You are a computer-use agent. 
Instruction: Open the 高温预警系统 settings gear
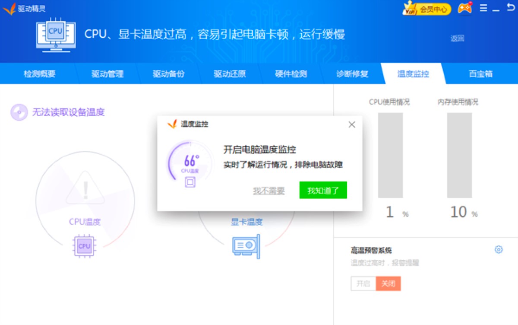tap(499, 250)
